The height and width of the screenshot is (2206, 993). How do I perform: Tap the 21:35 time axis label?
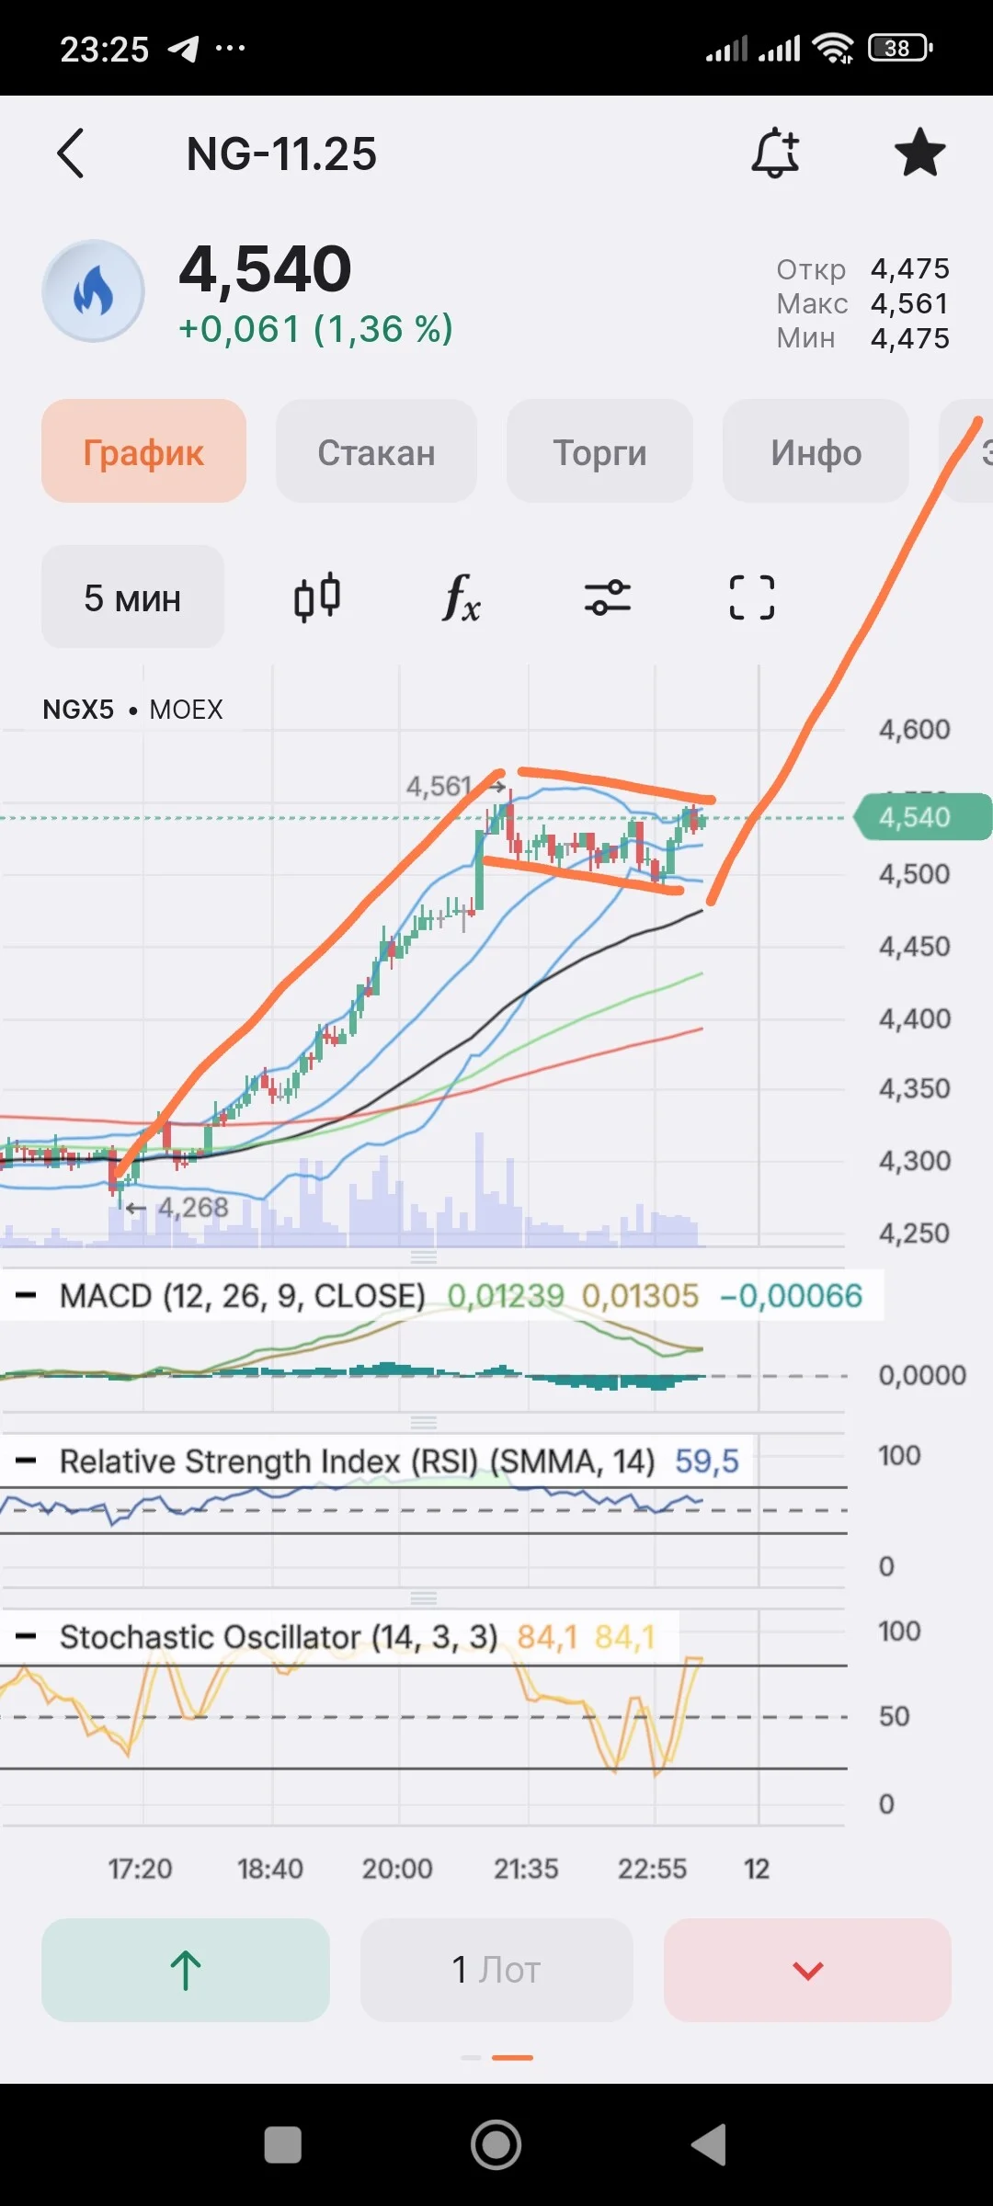526,1869
